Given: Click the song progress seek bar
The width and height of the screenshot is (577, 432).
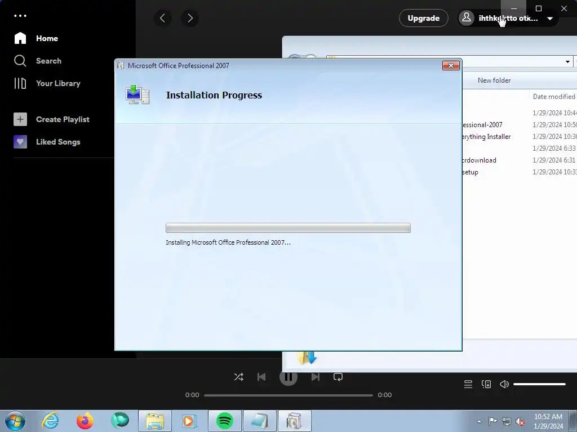Looking at the screenshot, I should pyautogui.click(x=288, y=395).
